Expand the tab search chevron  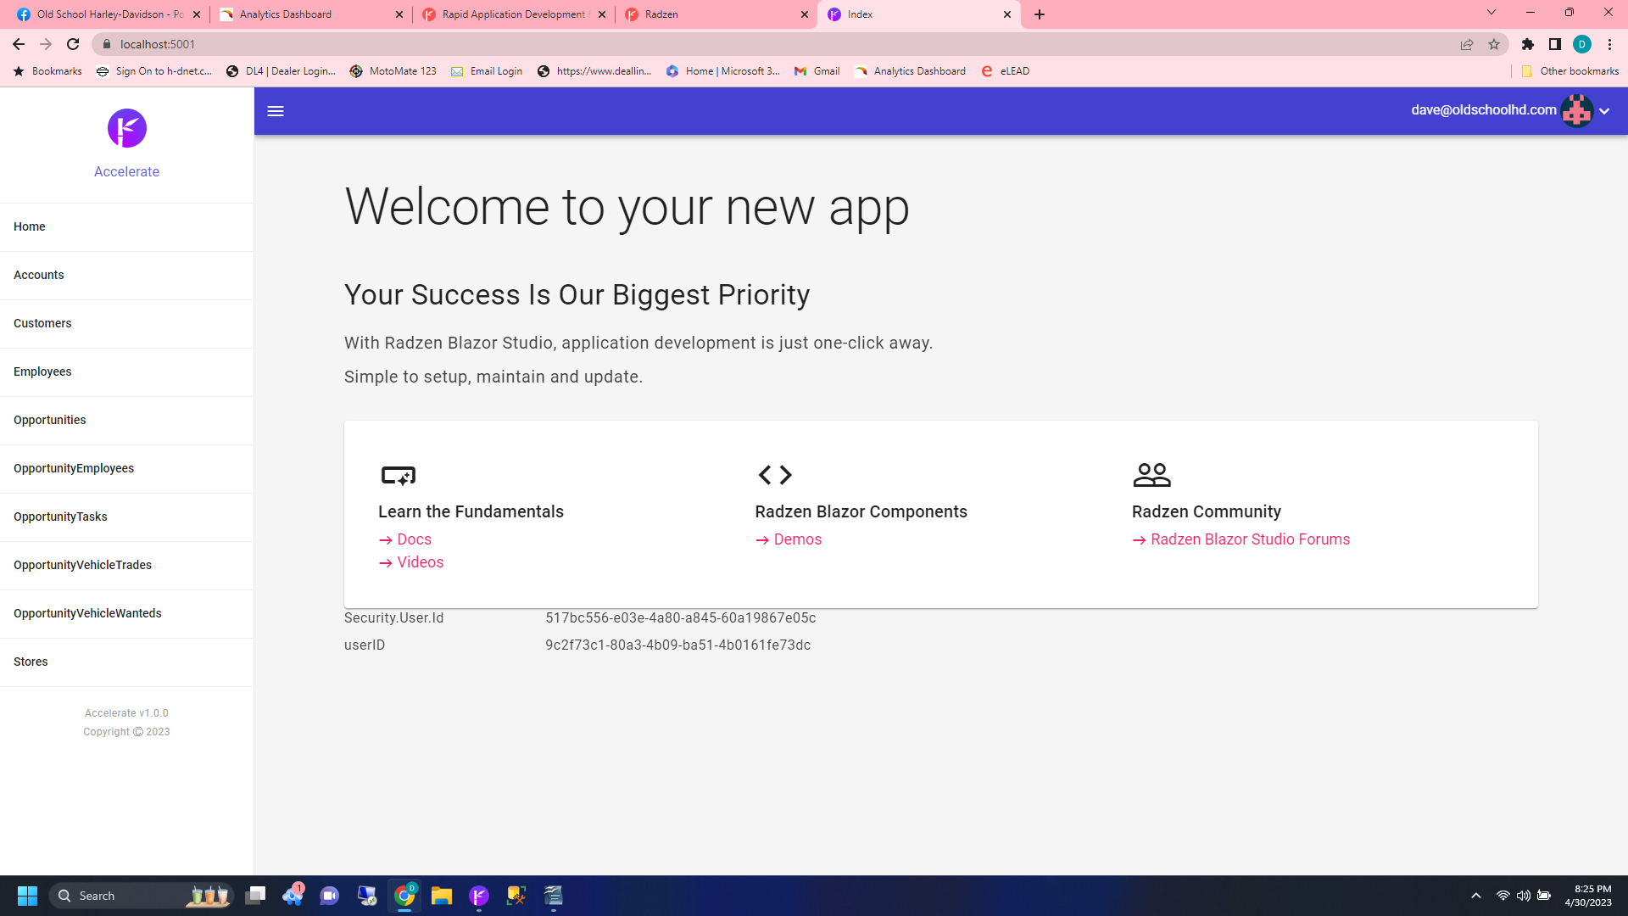click(1491, 13)
